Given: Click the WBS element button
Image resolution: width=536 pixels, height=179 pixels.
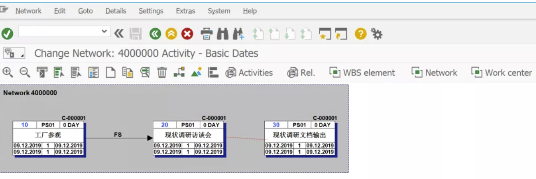Looking at the screenshot, I should tap(362, 73).
